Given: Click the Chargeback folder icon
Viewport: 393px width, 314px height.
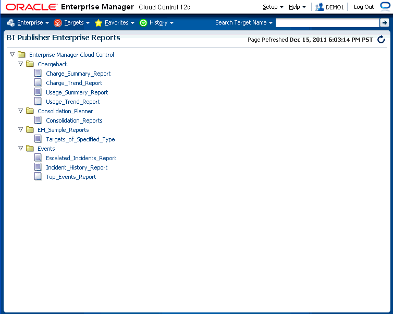Looking at the screenshot, I should coord(30,64).
